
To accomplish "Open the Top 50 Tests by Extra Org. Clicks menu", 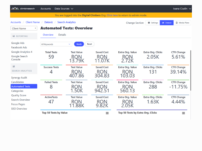I will 183,113.
